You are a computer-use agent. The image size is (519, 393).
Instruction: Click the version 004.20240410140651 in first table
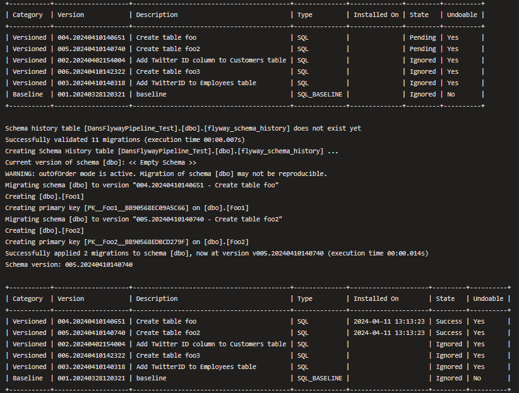(92, 37)
